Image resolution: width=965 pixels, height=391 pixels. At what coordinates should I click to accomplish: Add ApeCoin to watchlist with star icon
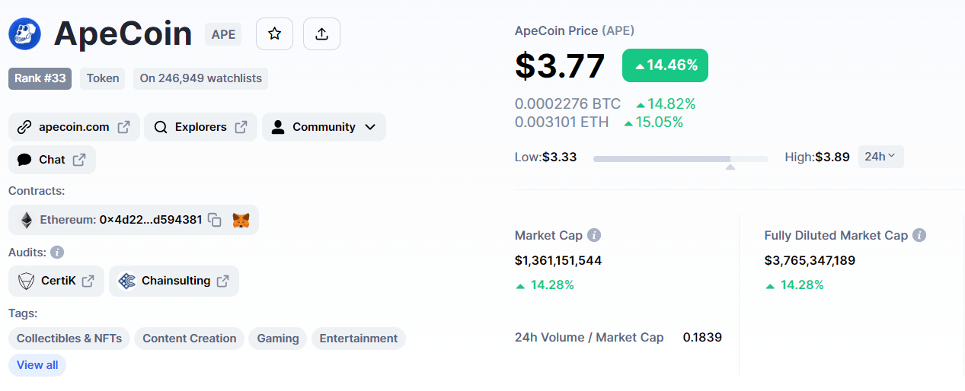point(274,34)
